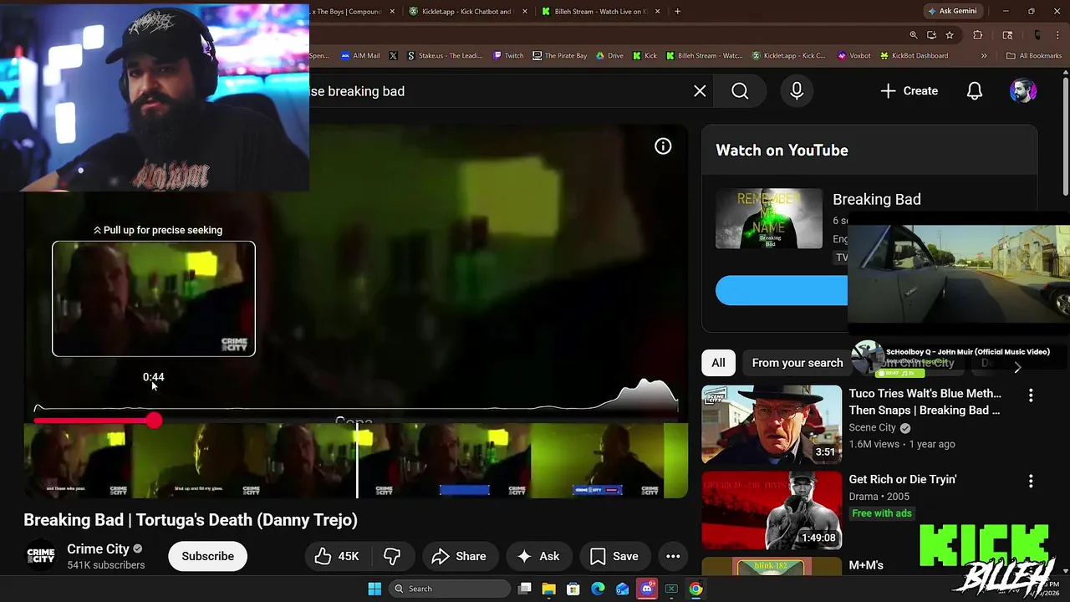Click the Windows taskbar search box
Image resolution: width=1070 pixels, height=602 pixels.
[451, 589]
